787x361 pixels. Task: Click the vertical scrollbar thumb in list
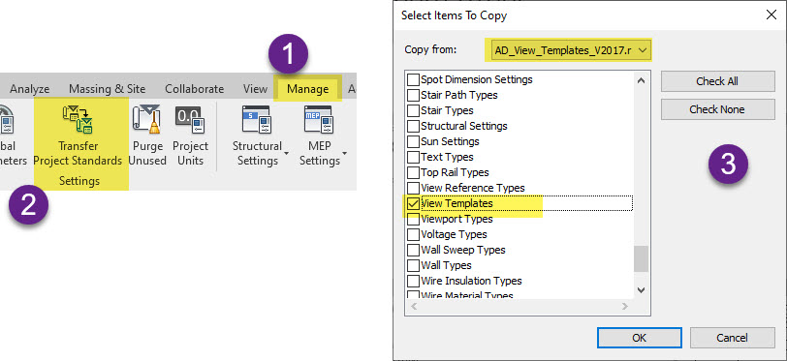click(641, 258)
